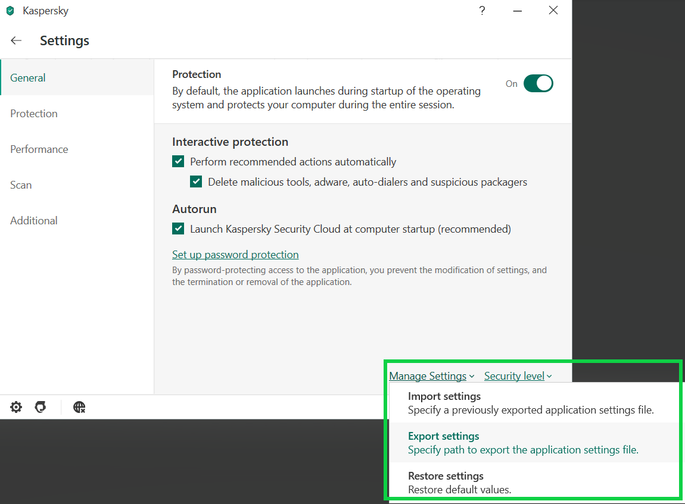
Task: Minimize the Kaspersky window
Action: (x=518, y=11)
